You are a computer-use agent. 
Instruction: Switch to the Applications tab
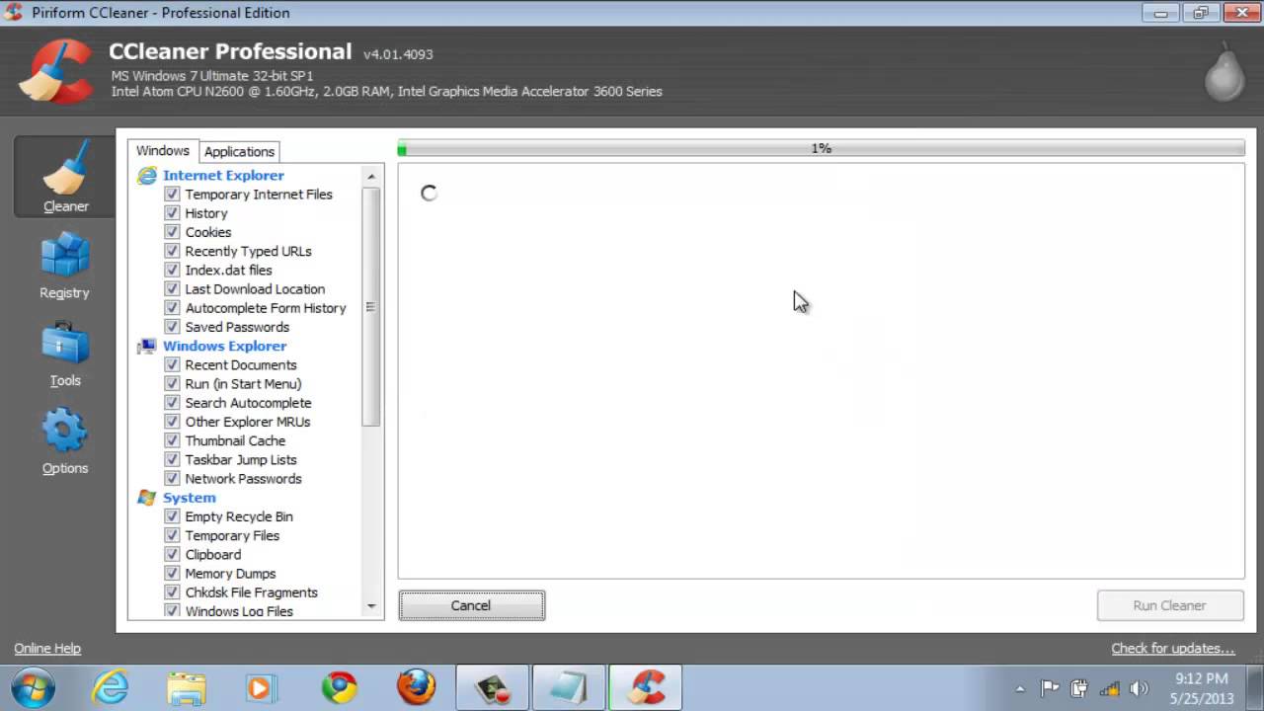239,152
